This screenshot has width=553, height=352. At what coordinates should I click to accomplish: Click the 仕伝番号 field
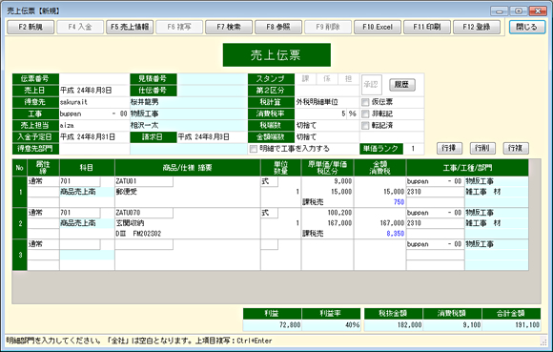point(212,91)
